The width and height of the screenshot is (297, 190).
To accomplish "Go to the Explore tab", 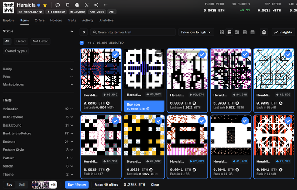I will point(9,21).
